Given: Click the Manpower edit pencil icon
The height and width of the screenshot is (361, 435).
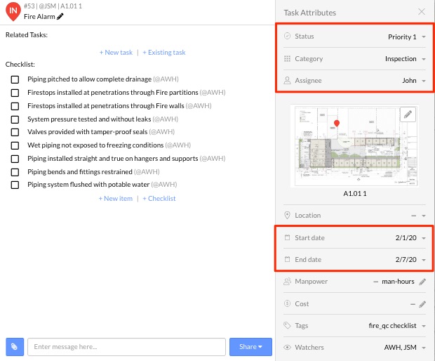Looking at the screenshot, I should click(x=422, y=282).
